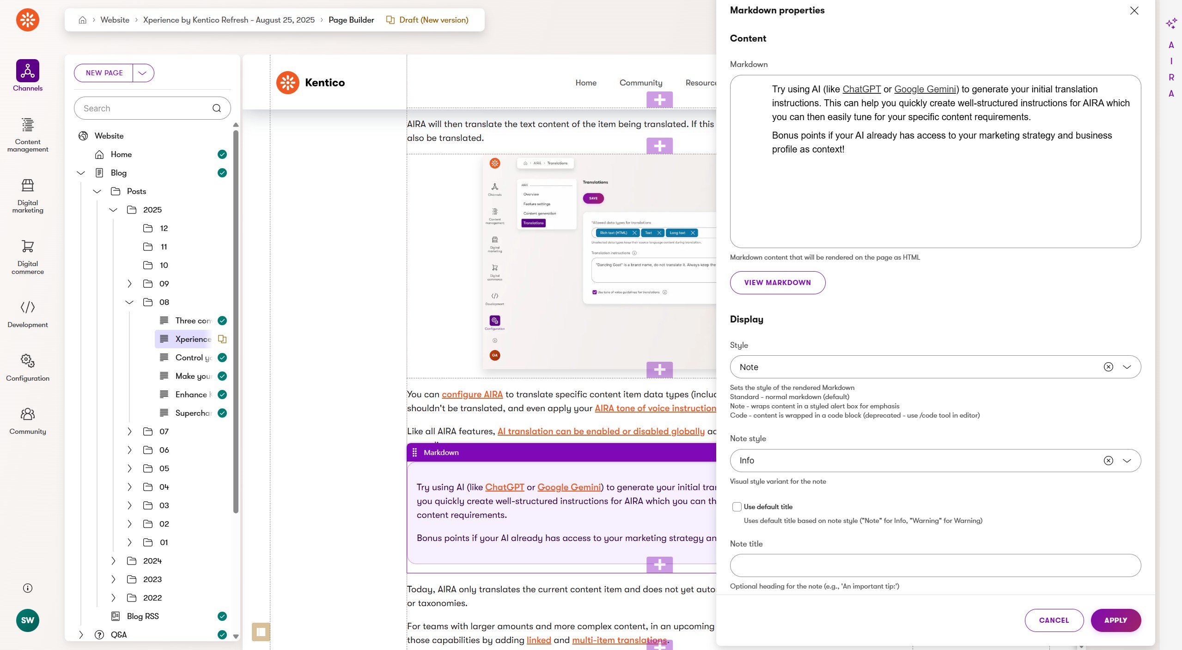Click the View Markdown button
The height and width of the screenshot is (650, 1182).
(777, 283)
